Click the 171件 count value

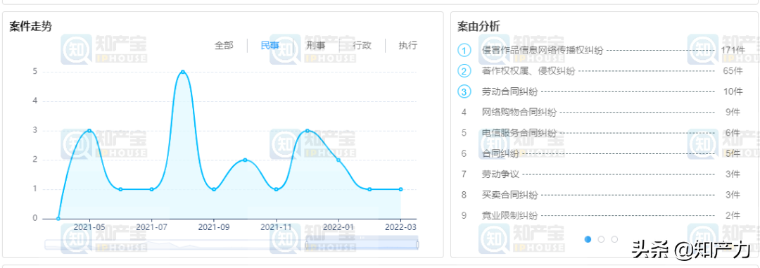click(x=733, y=50)
